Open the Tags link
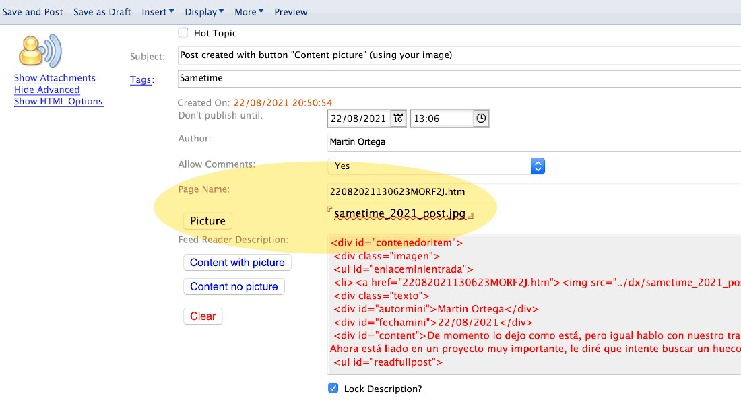Screen dimensions: 741x402 tap(140, 80)
